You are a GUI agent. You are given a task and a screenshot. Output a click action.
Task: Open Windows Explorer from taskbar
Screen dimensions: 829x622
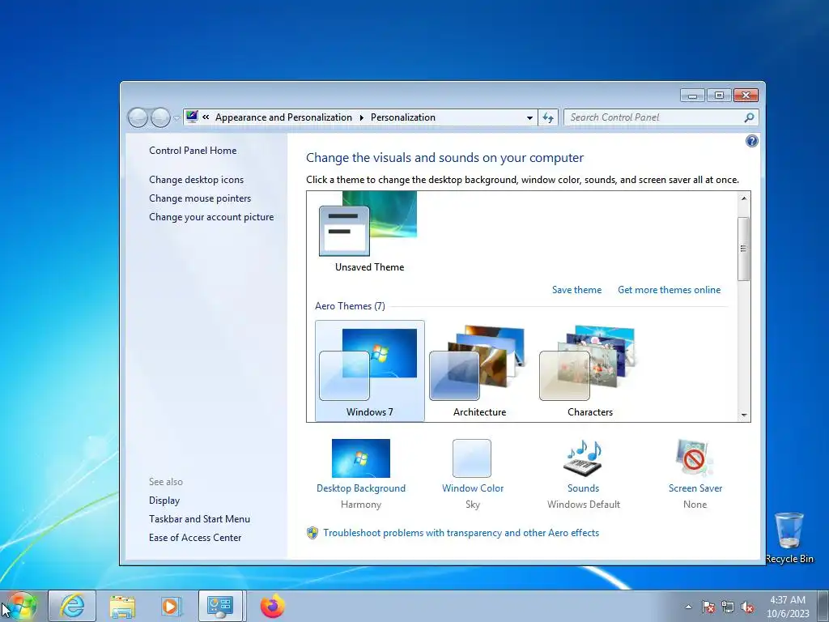coord(122,606)
